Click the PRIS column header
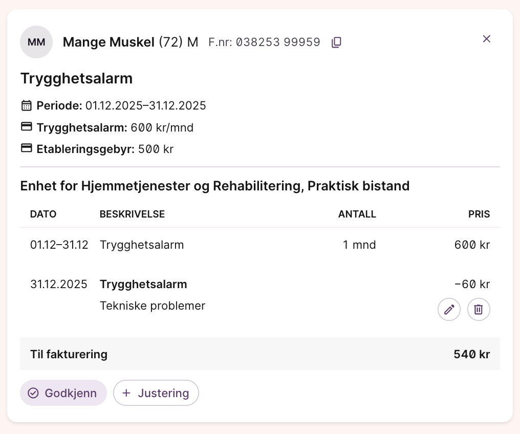Viewport: 520px width, 434px height. (479, 214)
